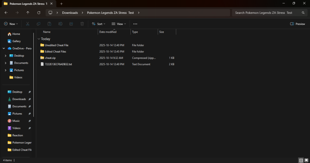Refresh the current folder view
310x163 pixels.
(x=39, y=13)
